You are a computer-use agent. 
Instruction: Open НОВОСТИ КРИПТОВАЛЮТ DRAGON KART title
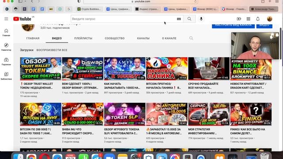pos(249,86)
